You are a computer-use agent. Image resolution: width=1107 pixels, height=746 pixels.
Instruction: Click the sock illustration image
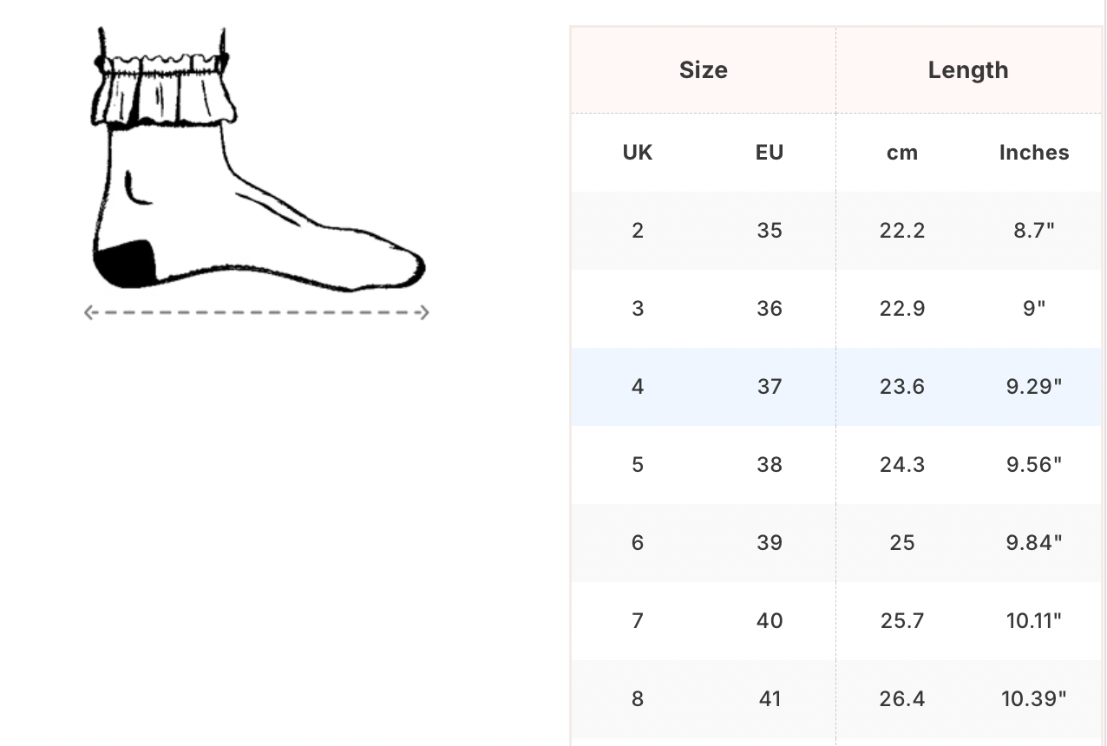[257, 160]
